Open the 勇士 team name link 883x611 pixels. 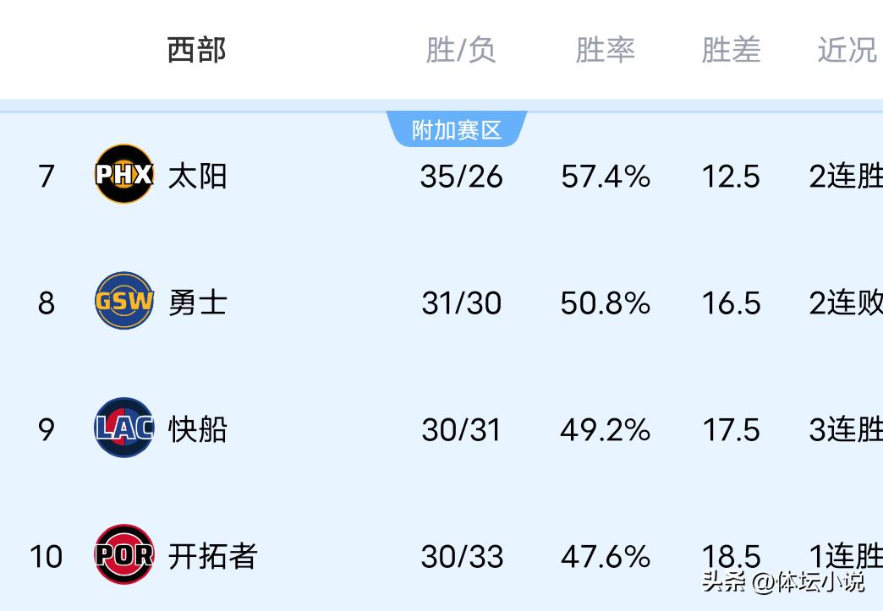coord(197,303)
